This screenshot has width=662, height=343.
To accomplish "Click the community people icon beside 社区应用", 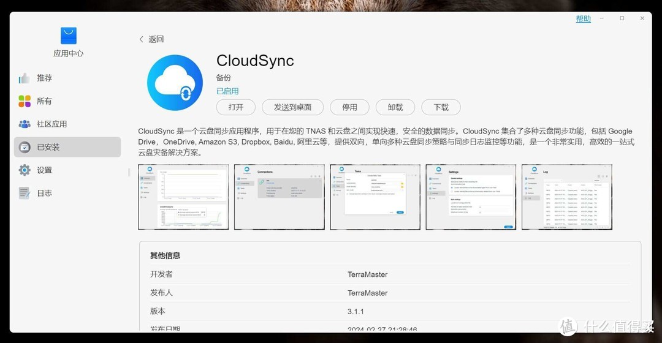I will [25, 124].
